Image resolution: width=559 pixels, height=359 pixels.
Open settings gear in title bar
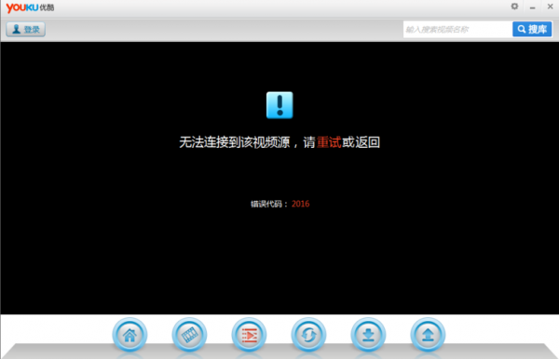click(514, 7)
